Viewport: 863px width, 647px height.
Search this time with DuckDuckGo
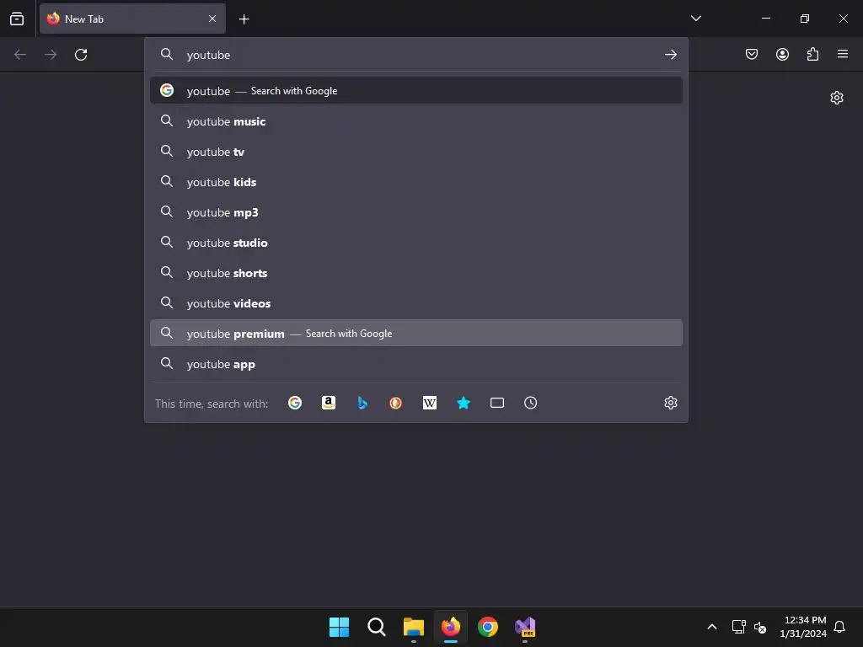[396, 403]
